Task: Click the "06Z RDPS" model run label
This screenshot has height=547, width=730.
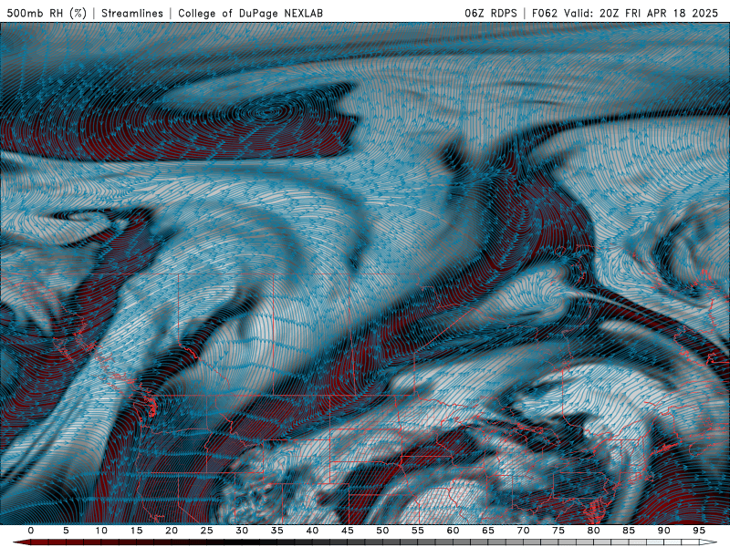Action: [x=491, y=13]
